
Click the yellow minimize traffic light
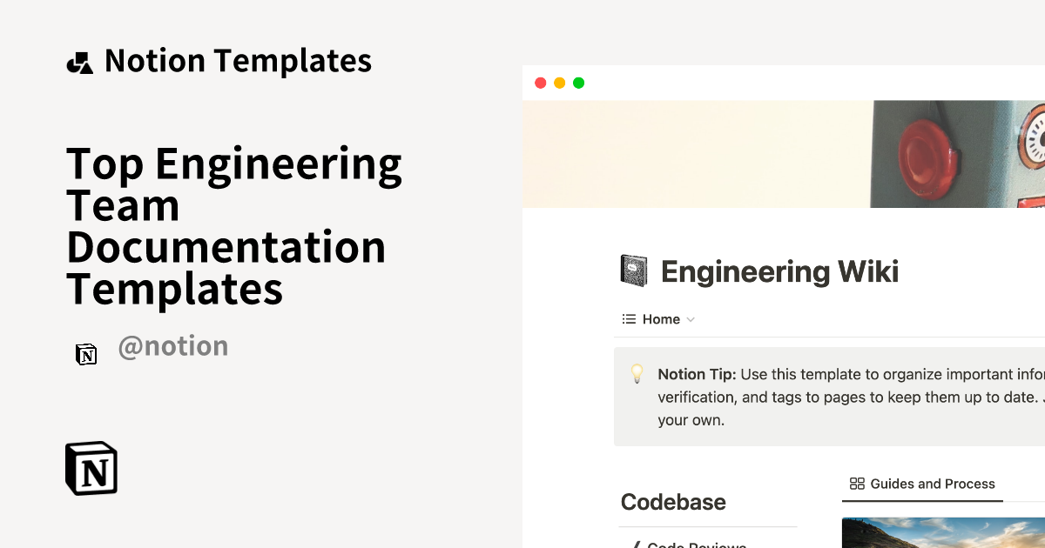click(559, 83)
